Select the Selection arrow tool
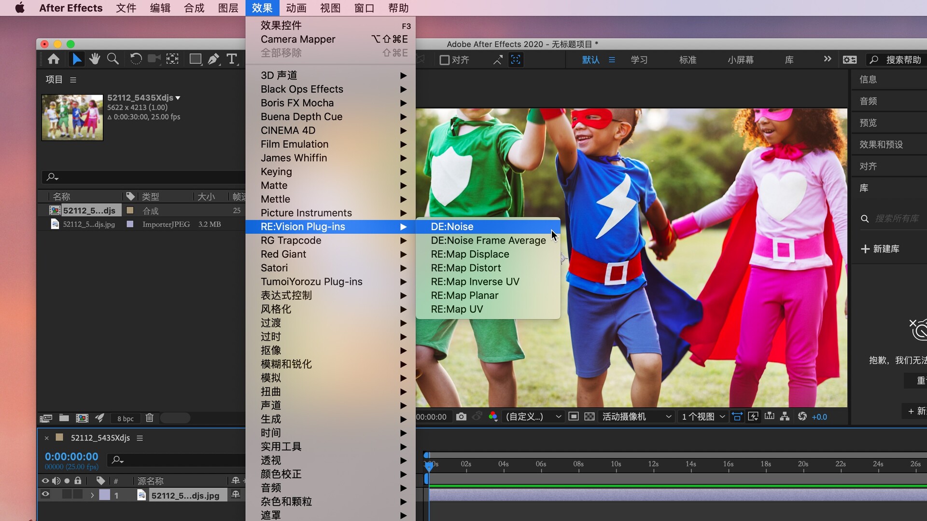 point(76,59)
